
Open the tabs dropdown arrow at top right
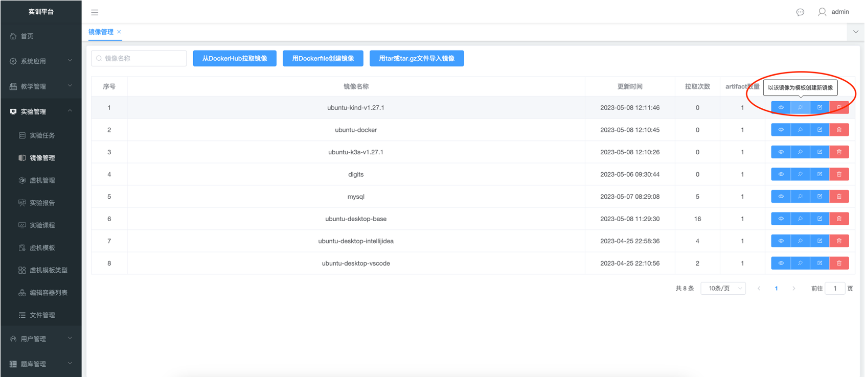pos(855,32)
